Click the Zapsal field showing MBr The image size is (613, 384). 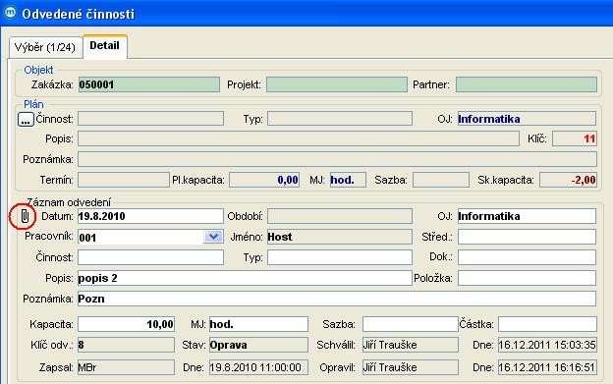pyautogui.click(x=126, y=367)
